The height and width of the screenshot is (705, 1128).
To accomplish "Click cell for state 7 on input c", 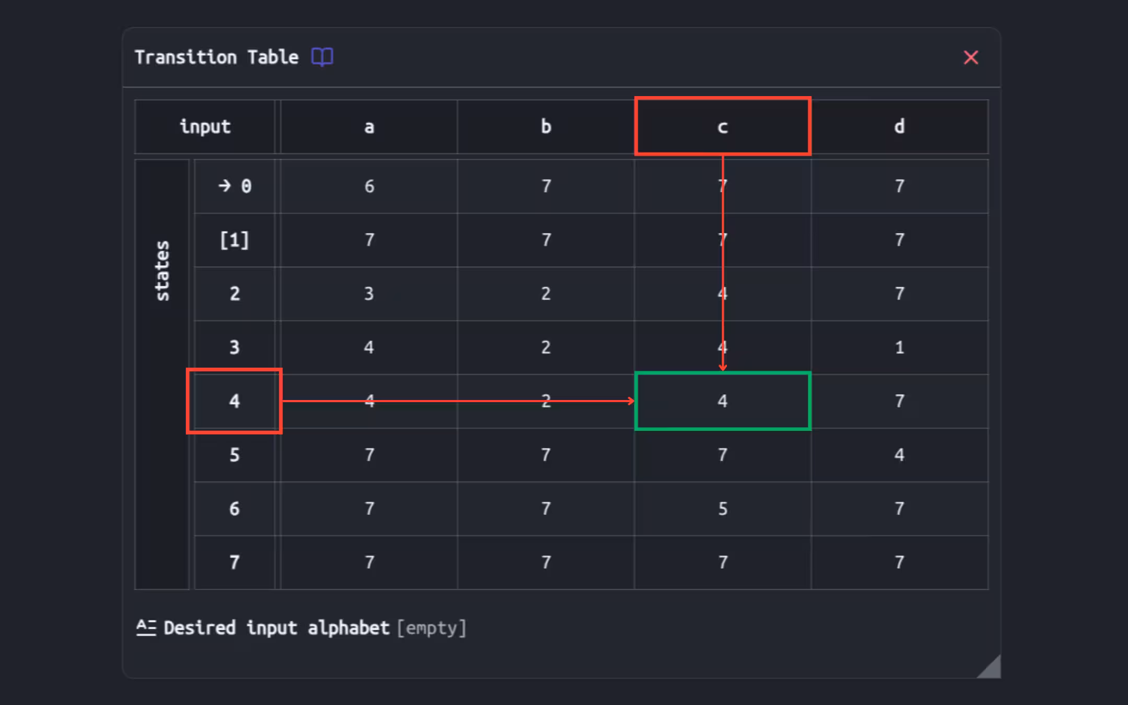I will tap(723, 562).
